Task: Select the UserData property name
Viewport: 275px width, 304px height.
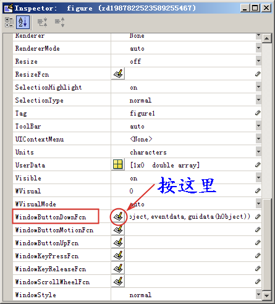Action: click(30, 165)
